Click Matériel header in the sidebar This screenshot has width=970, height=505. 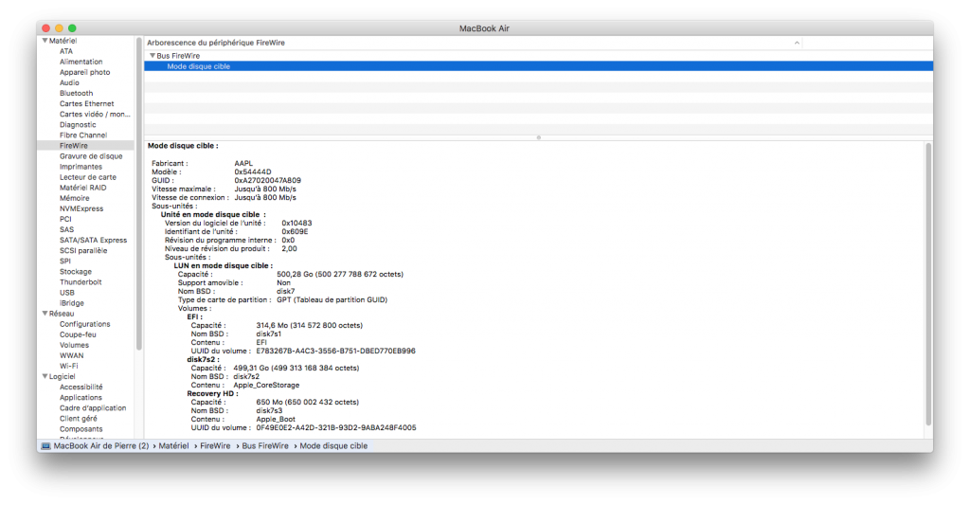pyautogui.click(x=63, y=41)
